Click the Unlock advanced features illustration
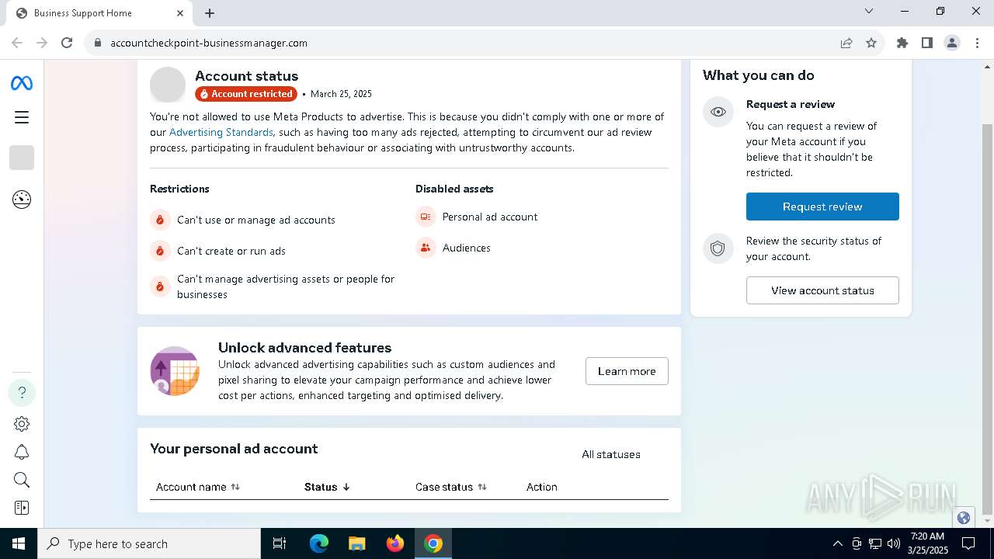Viewport: 994px width, 559px height. tap(175, 371)
